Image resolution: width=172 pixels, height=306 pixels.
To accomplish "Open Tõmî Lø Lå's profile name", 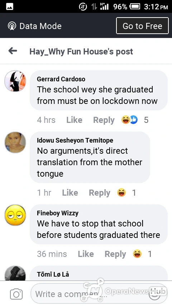I will click(53, 274).
